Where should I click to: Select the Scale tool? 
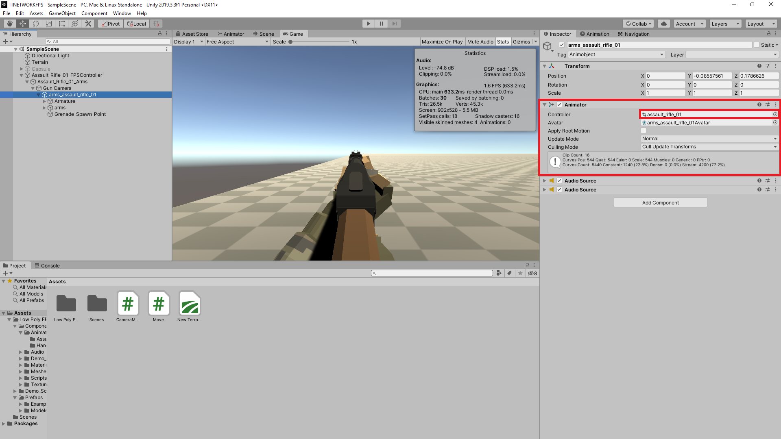coord(48,23)
